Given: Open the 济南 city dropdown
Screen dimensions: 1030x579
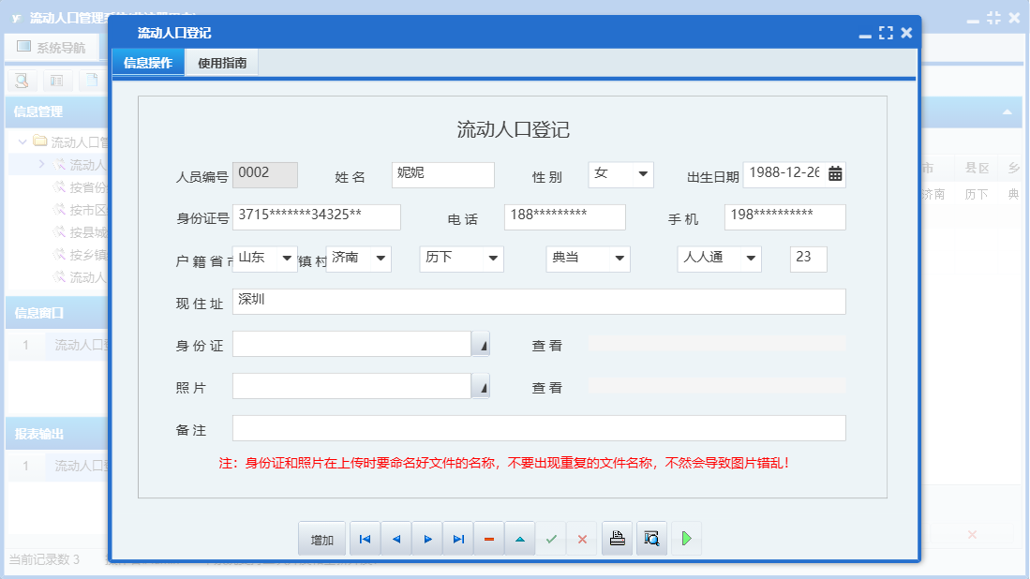Looking at the screenshot, I should coord(381,259).
